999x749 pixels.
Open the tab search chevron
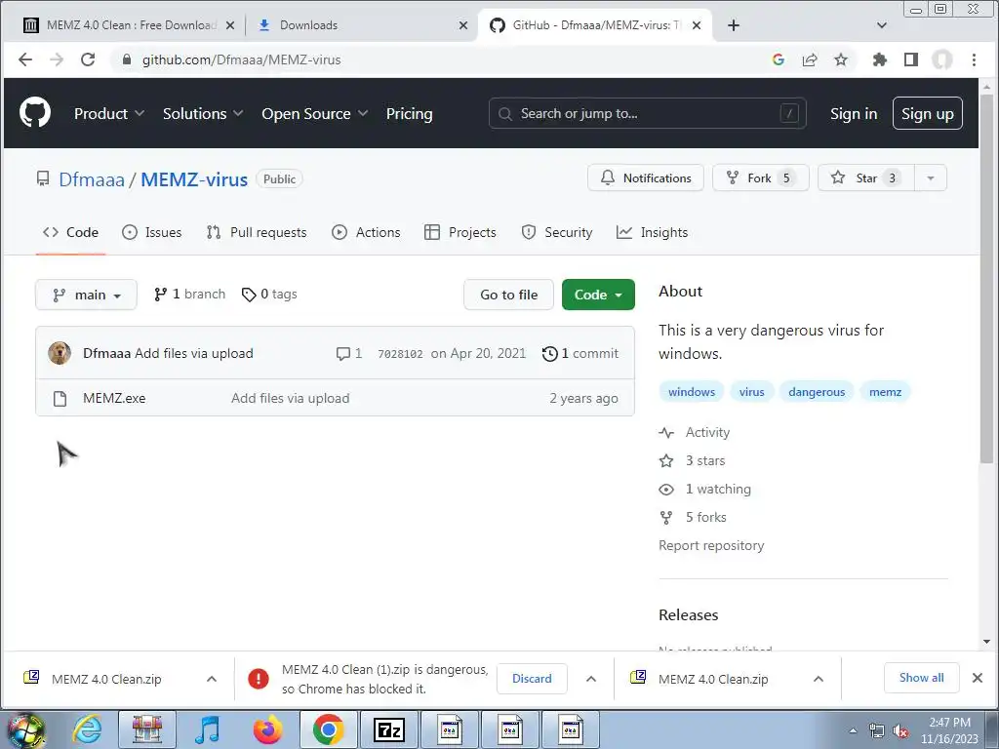[x=882, y=25]
